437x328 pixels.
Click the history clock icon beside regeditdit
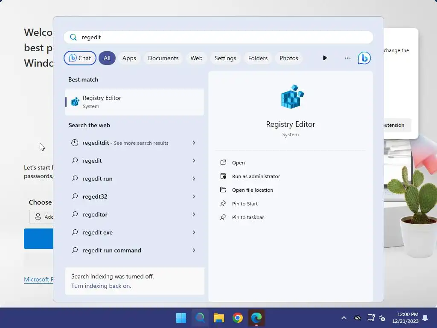[74, 143]
